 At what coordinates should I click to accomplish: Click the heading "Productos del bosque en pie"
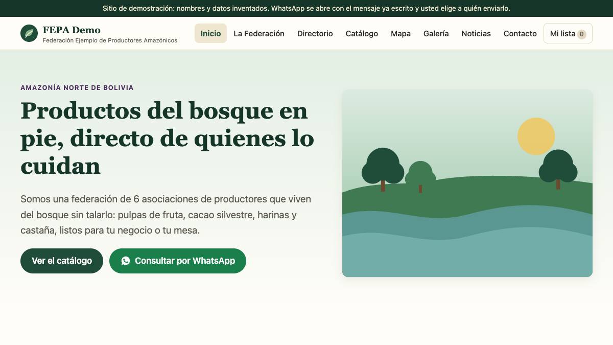[168, 138]
